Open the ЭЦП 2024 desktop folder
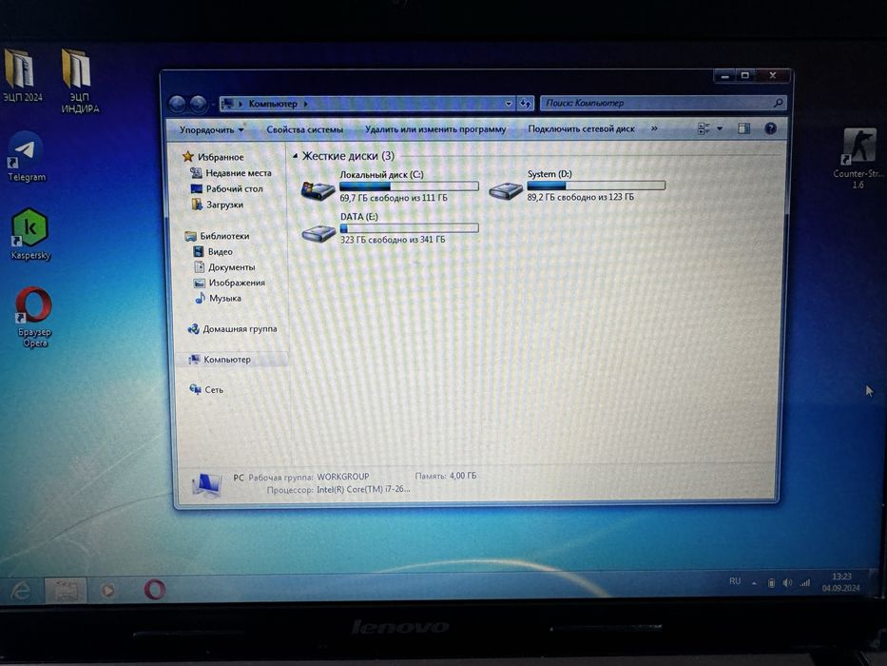 click(22, 76)
